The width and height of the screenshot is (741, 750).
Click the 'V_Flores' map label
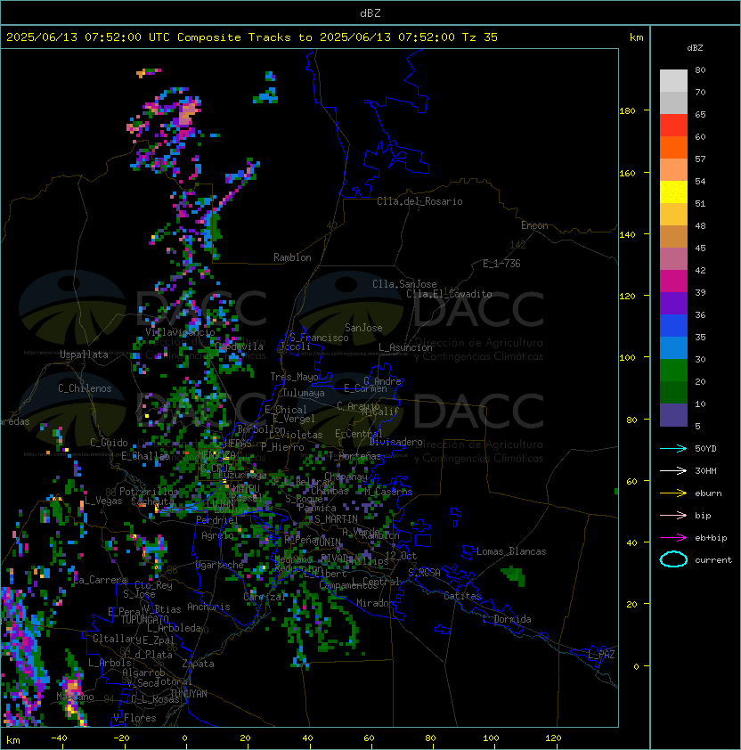click(134, 718)
